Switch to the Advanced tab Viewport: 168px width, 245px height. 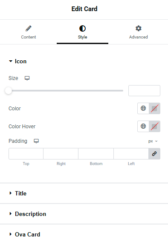[139, 32]
